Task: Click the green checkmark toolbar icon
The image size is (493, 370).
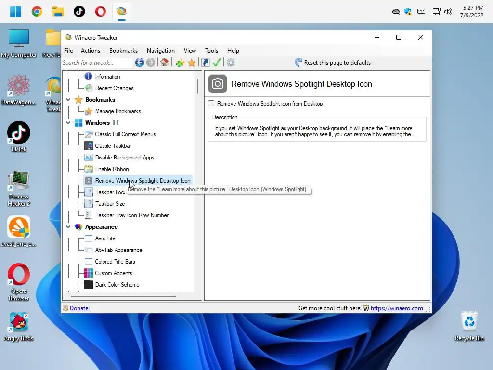Action: point(217,62)
